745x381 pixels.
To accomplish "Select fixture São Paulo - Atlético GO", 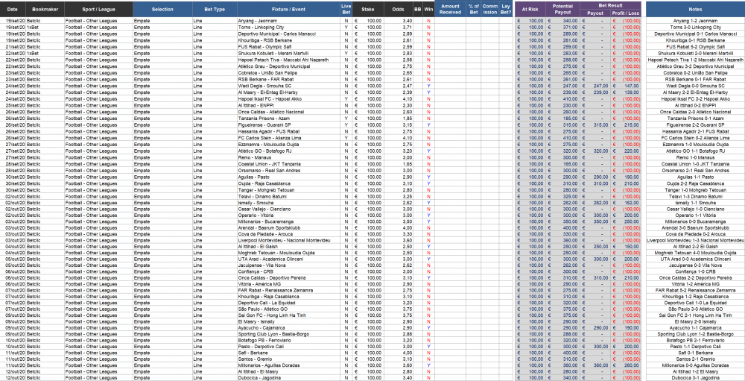I will pos(289,309).
